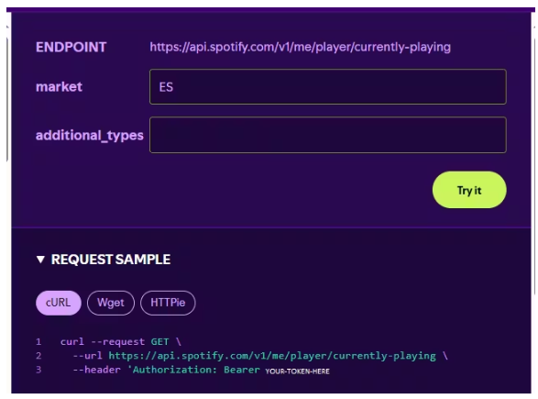This screenshot has height=399, width=538.
Task: Click the additional_types field label
Action: click(x=90, y=136)
